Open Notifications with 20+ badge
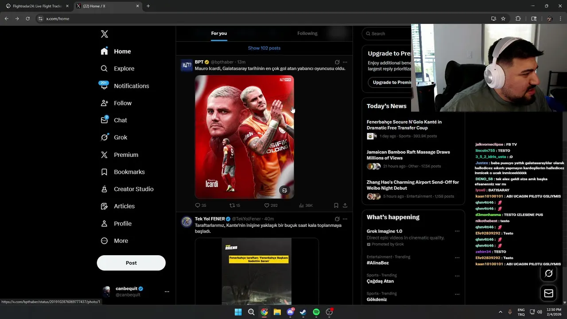Screen dimensions: 567x319 click(125, 86)
